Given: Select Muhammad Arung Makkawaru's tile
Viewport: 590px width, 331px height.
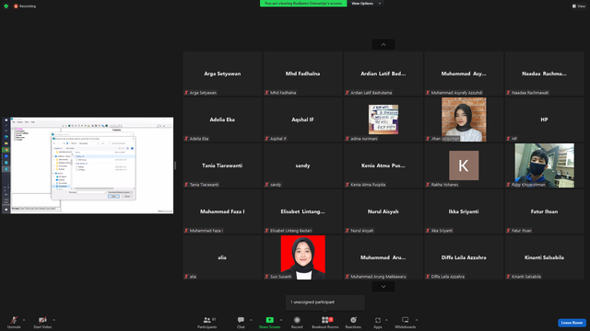Looking at the screenshot, I should pyautogui.click(x=383, y=257).
